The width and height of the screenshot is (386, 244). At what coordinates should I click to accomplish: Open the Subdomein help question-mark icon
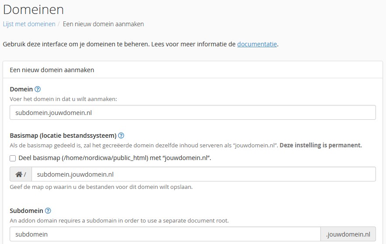tap(48, 211)
